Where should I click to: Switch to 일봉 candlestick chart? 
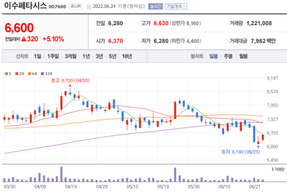(x=214, y=56)
